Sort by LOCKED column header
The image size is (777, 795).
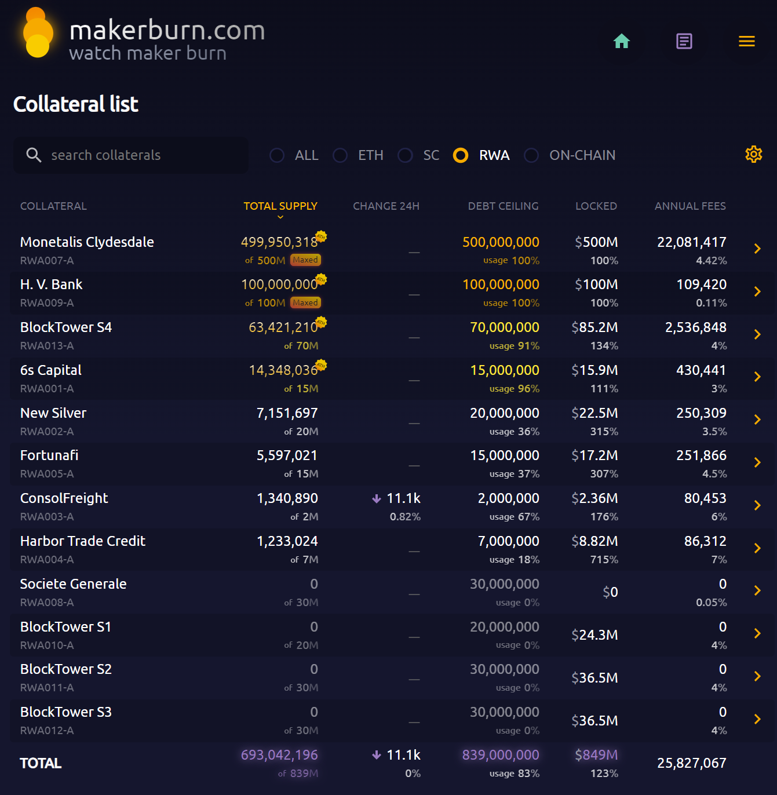point(596,206)
